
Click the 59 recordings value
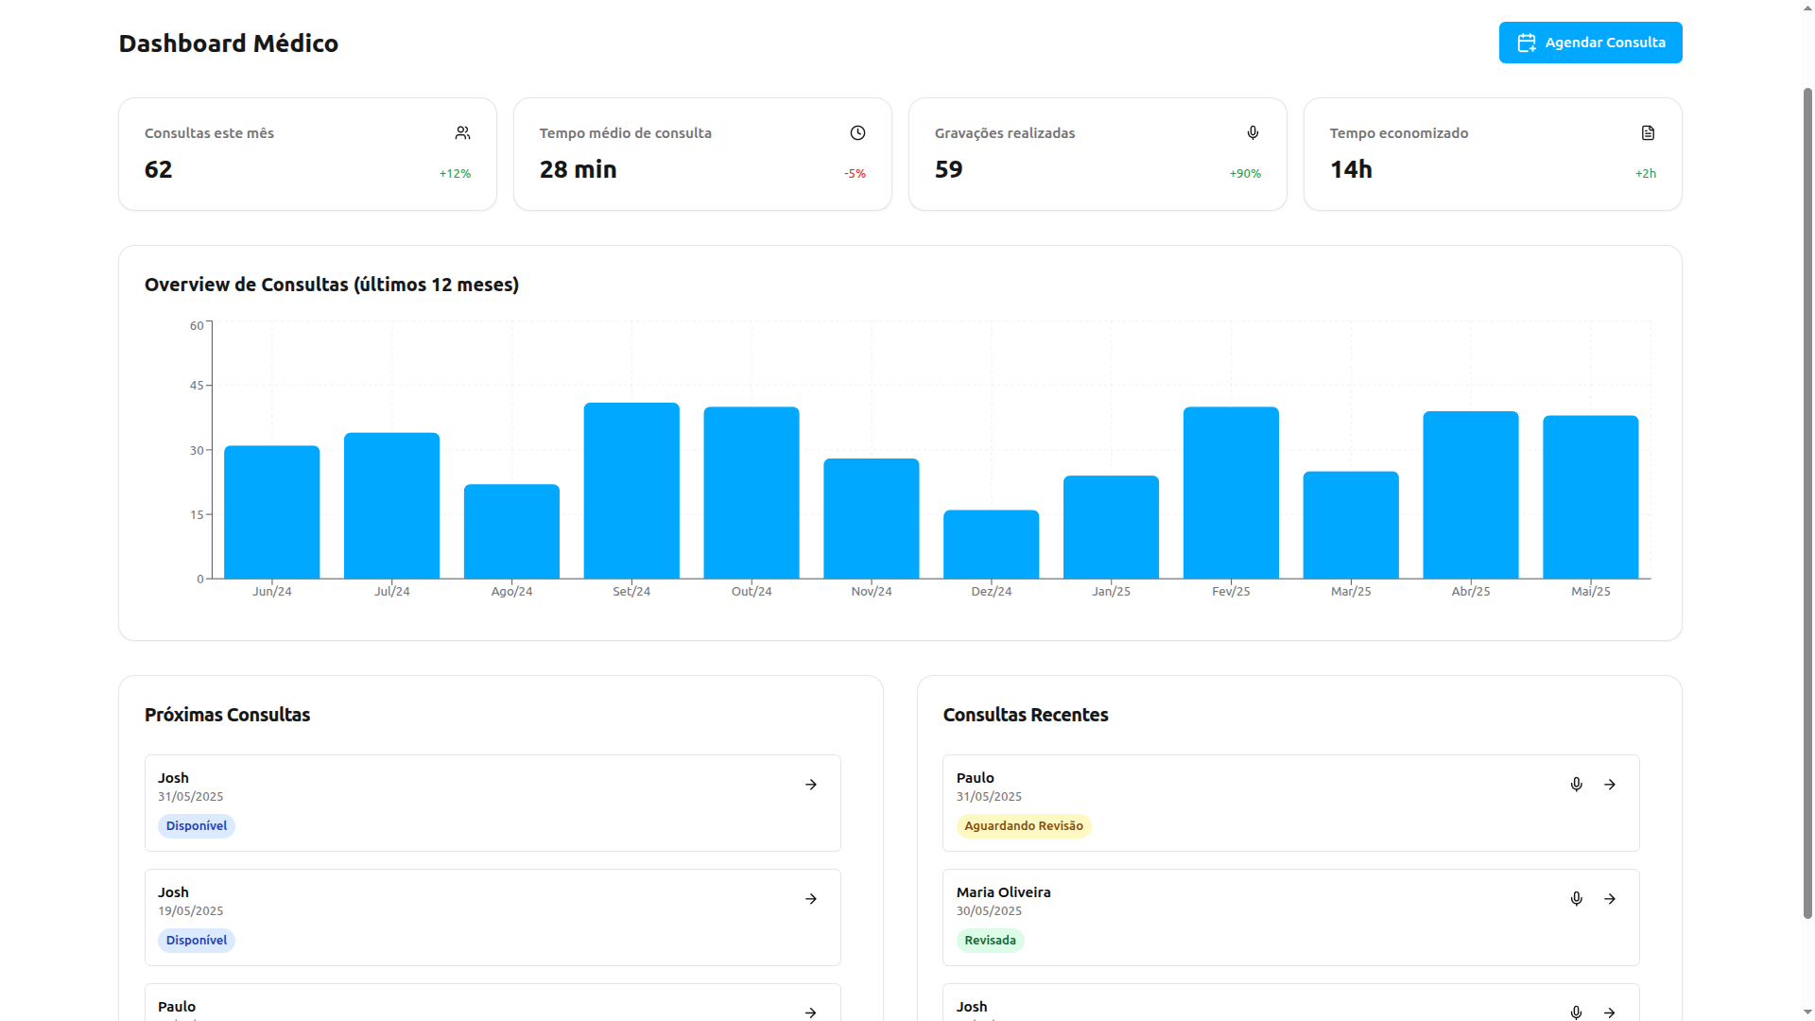pos(948,169)
